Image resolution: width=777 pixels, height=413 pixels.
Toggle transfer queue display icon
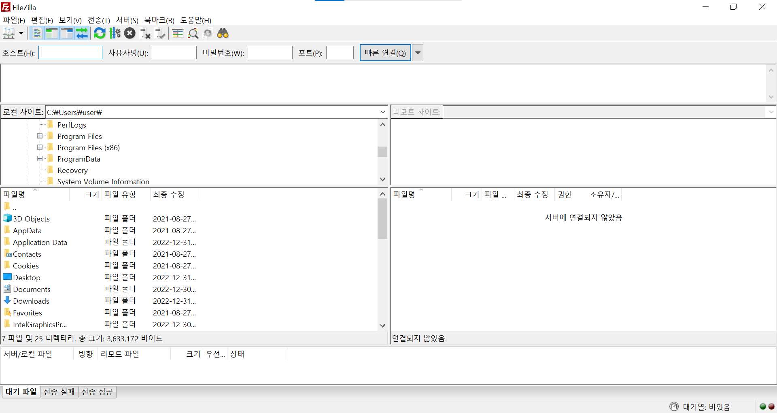click(82, 33)
